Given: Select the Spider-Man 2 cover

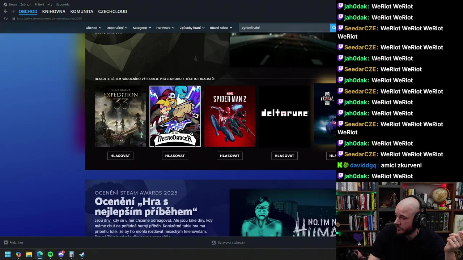Looking at the screenshot, I should [x=230, y=116].
